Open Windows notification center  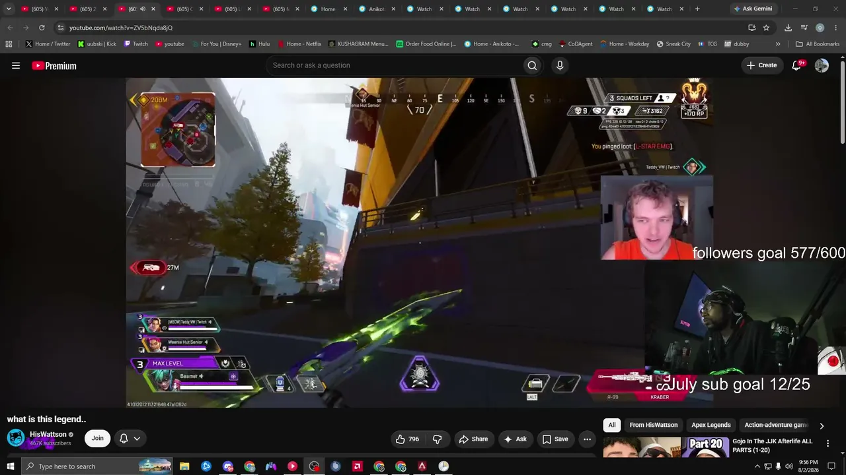831,466
